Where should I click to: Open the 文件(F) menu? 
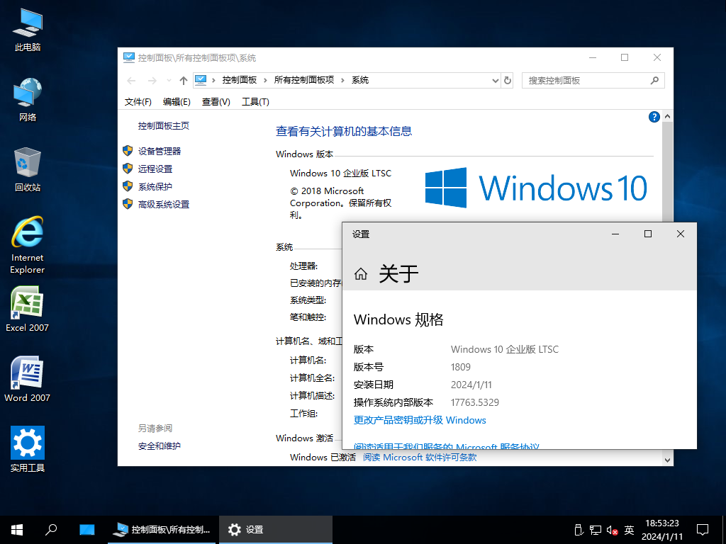point(138,102)
